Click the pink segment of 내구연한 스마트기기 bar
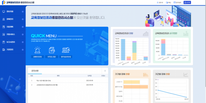Viewport: 206px width, 103px height. (x=163, y=42)
